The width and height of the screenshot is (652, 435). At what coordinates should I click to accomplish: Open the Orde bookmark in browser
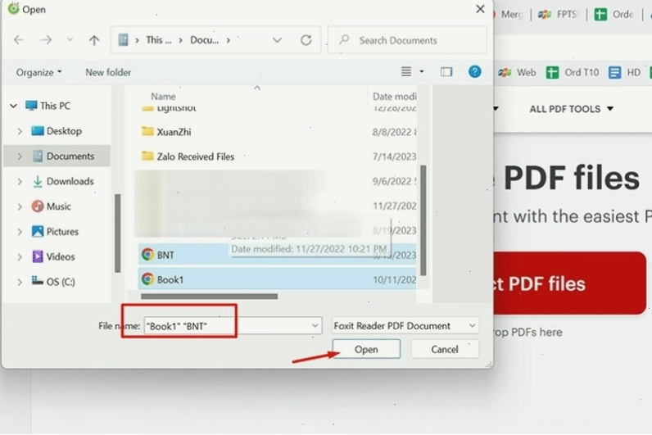[614, 15]
